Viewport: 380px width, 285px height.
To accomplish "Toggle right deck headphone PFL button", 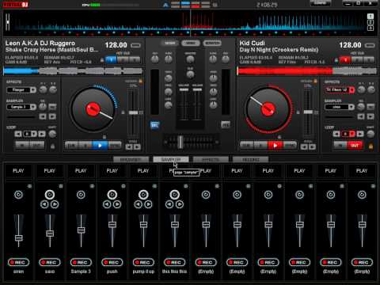I will pyautogui.click(x=226, y=125).
